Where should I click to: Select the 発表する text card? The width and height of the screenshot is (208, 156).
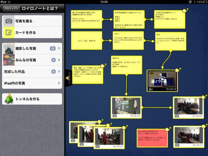click(x=126, y=65)
